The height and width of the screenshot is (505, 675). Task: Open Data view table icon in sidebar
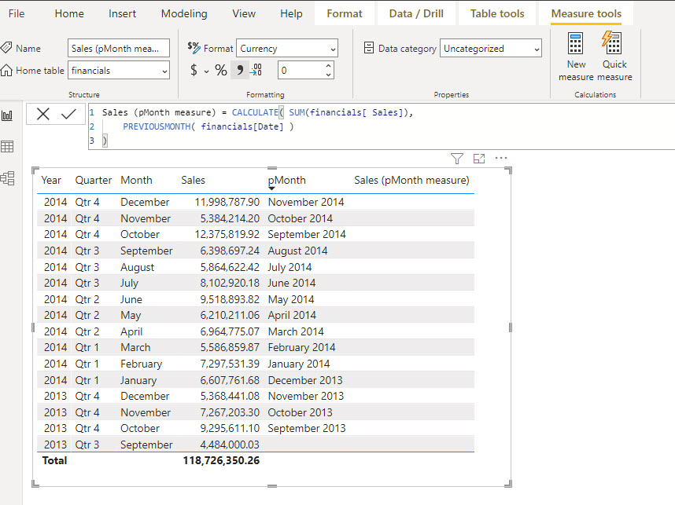[x=7, y=147]
